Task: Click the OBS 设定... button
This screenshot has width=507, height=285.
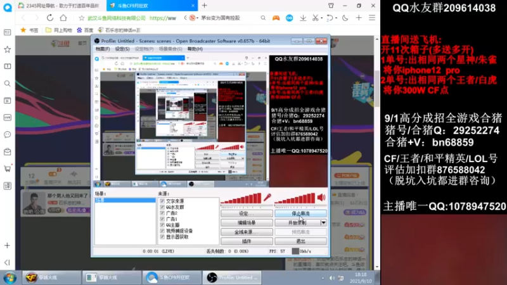Action: [x=247, y=213]
